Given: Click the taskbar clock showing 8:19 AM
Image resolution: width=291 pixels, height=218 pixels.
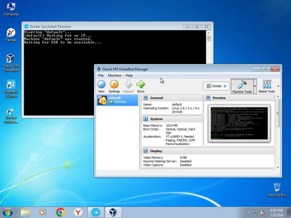Looking at the screenshot, I should 277,213.
